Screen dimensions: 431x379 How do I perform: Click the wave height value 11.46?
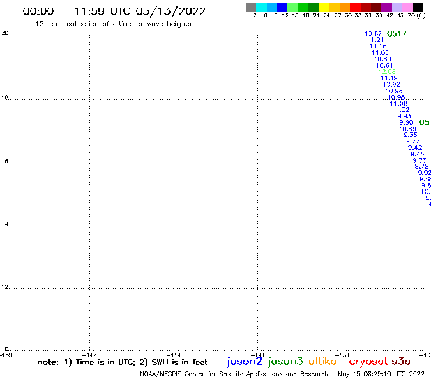point(378,46)
